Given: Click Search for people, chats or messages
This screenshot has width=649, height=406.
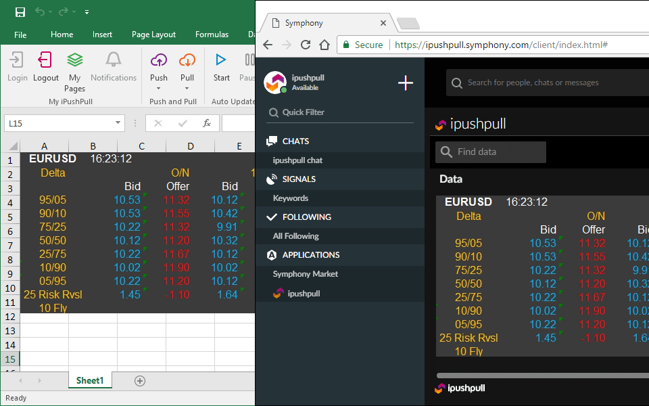Looking at the screenshot, I should [x=548, y=83].
